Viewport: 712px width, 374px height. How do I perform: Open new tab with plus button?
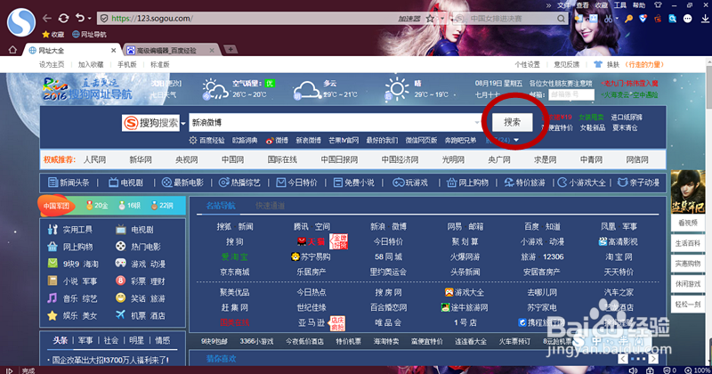[231, 50]
